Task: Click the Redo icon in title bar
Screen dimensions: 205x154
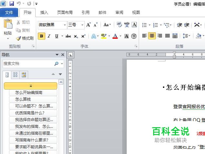Action: pos(29,4)
